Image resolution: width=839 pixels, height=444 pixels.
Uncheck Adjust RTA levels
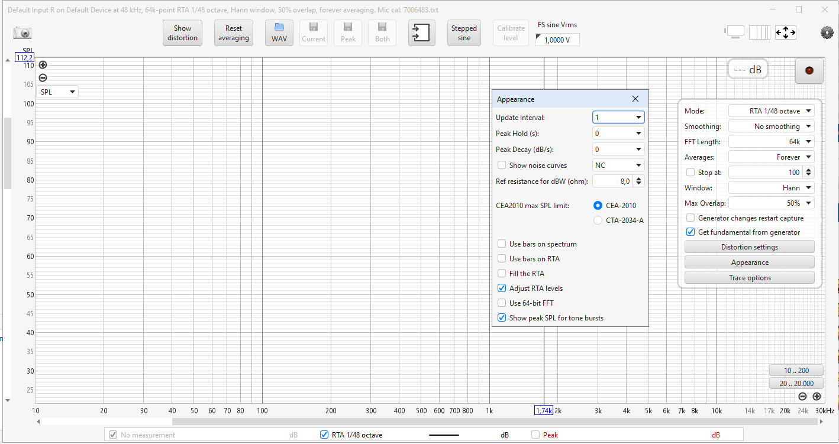[502, 289]
